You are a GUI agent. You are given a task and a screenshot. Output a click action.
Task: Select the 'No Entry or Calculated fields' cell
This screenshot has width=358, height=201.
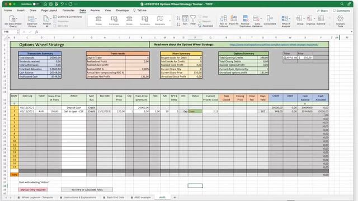[87, 190]
